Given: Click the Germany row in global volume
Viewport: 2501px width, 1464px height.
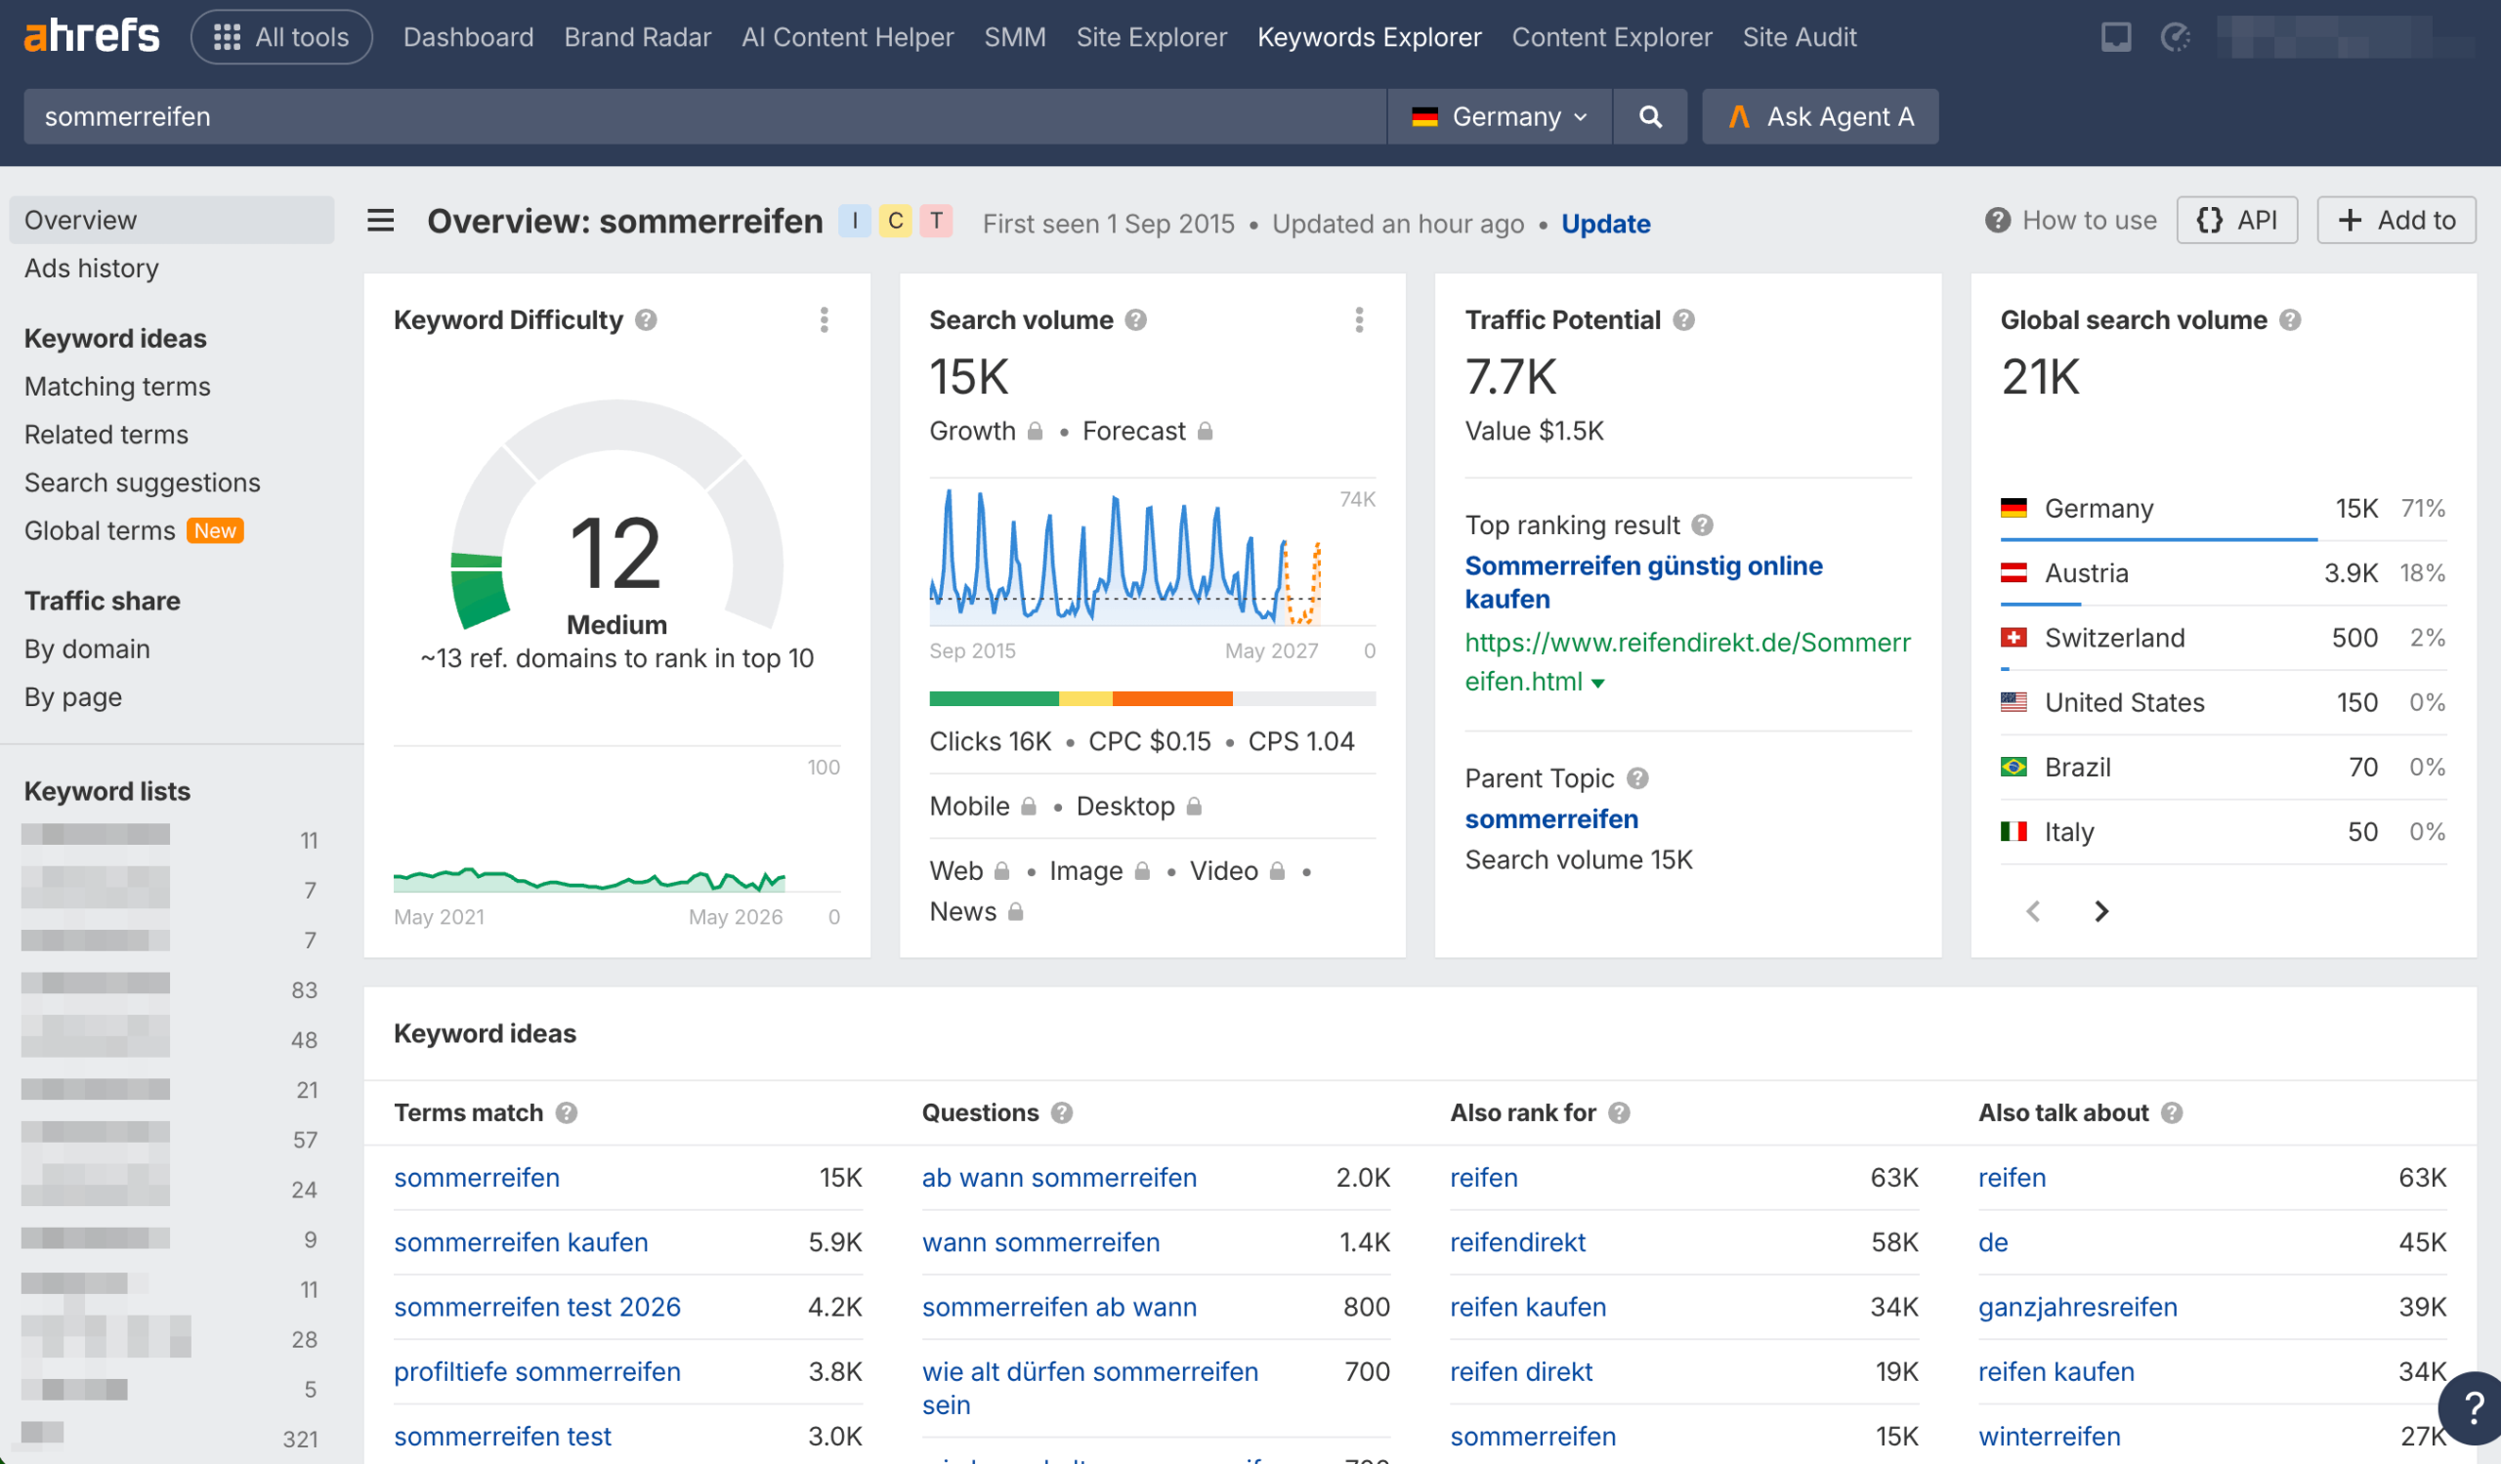Looking at the screenshot, I should pos(2224,509).
